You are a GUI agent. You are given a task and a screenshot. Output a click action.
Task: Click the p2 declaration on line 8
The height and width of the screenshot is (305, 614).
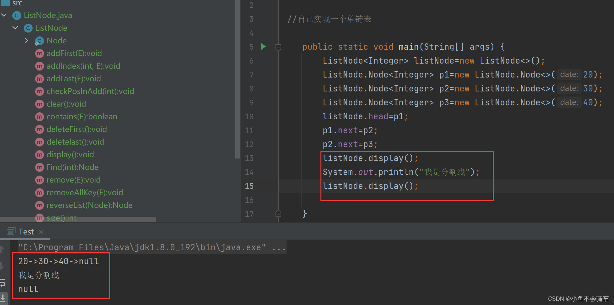[x=463, y=89]
